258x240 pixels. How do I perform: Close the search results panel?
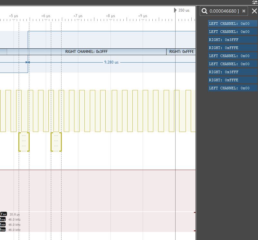(x=254, y=11)
